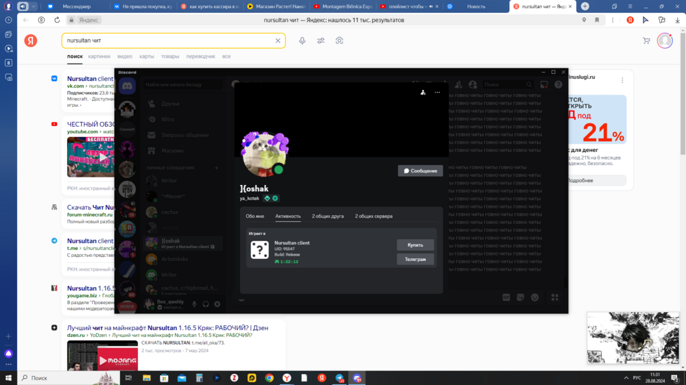686x385 pixels.
Task: Open Yandex search filter settings icon
Action: [320, 40]
